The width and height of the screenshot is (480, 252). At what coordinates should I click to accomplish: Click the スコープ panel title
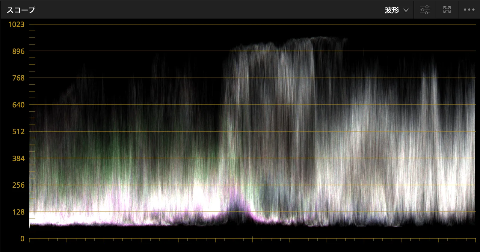(21, 10)
